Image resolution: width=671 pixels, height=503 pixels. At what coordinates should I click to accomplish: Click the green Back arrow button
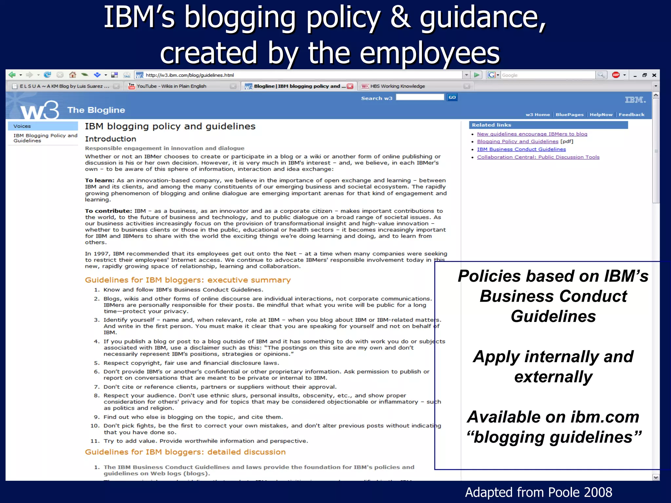click(12, 75)
